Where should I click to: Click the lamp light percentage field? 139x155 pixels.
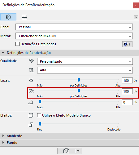(127, 91)
